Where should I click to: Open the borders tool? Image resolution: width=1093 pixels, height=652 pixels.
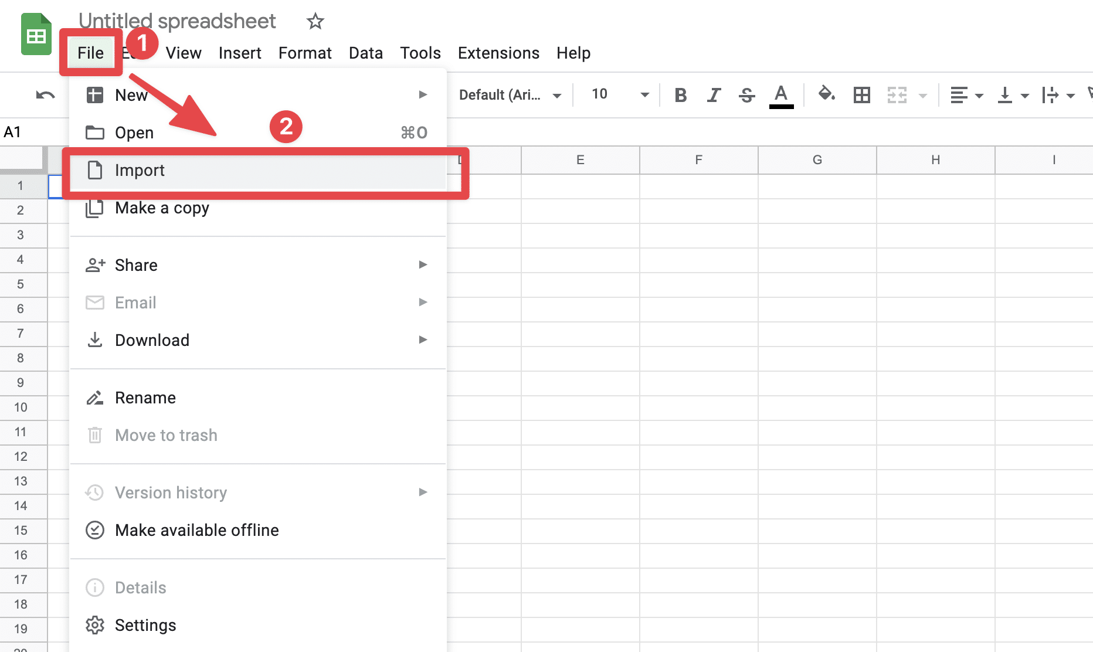coord(861,95)
